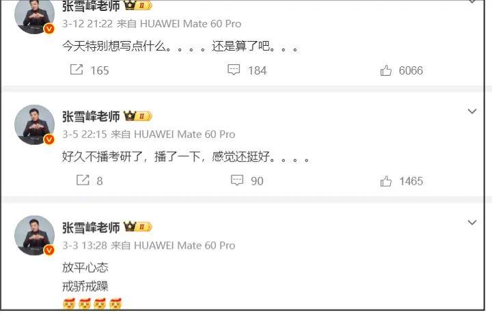Open comments on the 3-12 21:22 post
The height and width of the screenshot is (313, 492).
point(234,70)
